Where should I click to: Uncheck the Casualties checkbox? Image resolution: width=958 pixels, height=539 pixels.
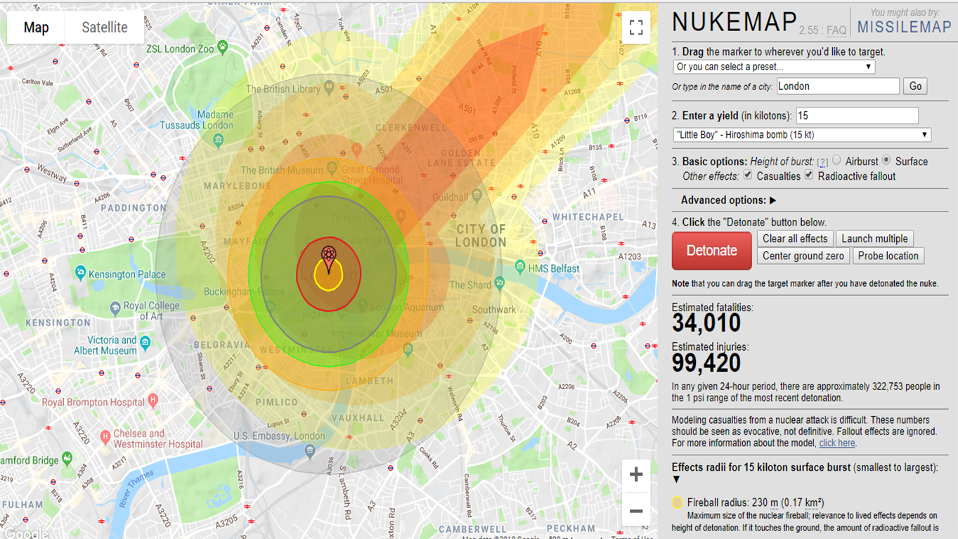(x=747, y=175)
